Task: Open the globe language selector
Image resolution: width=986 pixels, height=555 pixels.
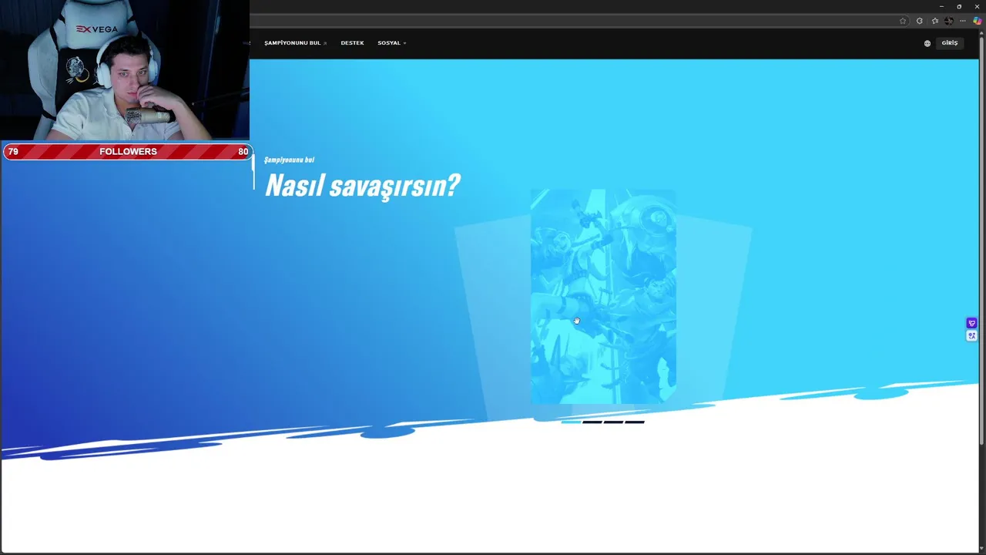Action: click(x=927, y=43)
